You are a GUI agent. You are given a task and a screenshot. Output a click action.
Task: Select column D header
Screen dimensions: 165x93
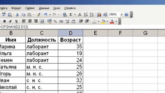(70, 33)
